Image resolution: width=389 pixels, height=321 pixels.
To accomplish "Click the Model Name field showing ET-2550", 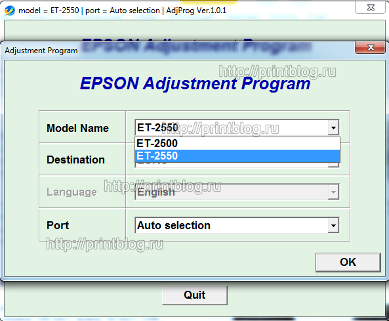I will (x=237, y=127).
